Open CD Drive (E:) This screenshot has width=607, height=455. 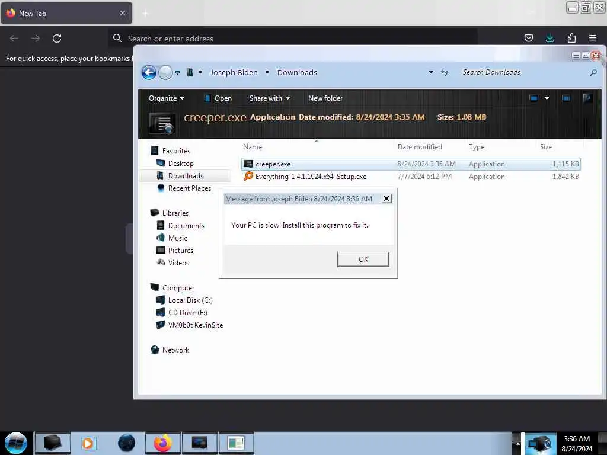[187, 313]
